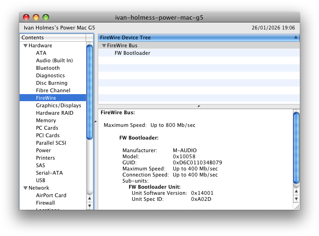Click the date 26/01/2026 19:06

(x=273, y=28)
